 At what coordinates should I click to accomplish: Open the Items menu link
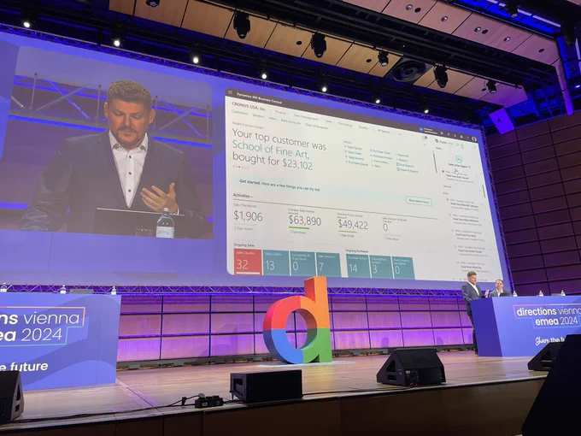pyautogui.click(x=273, y=118)
